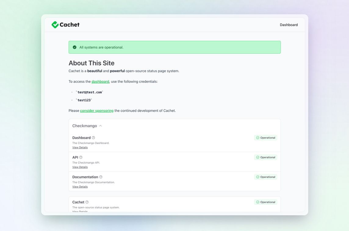Open Dashboard from the top navigation
349x231 pixels.
(289, 25)
